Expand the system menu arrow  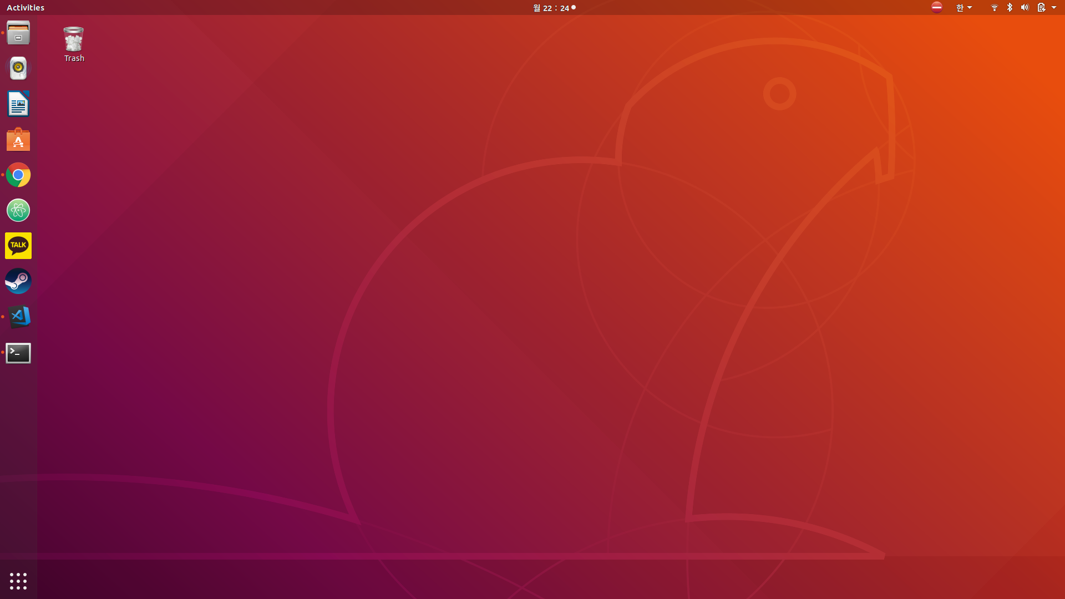pyautogui.click(x=1054, y=8)
